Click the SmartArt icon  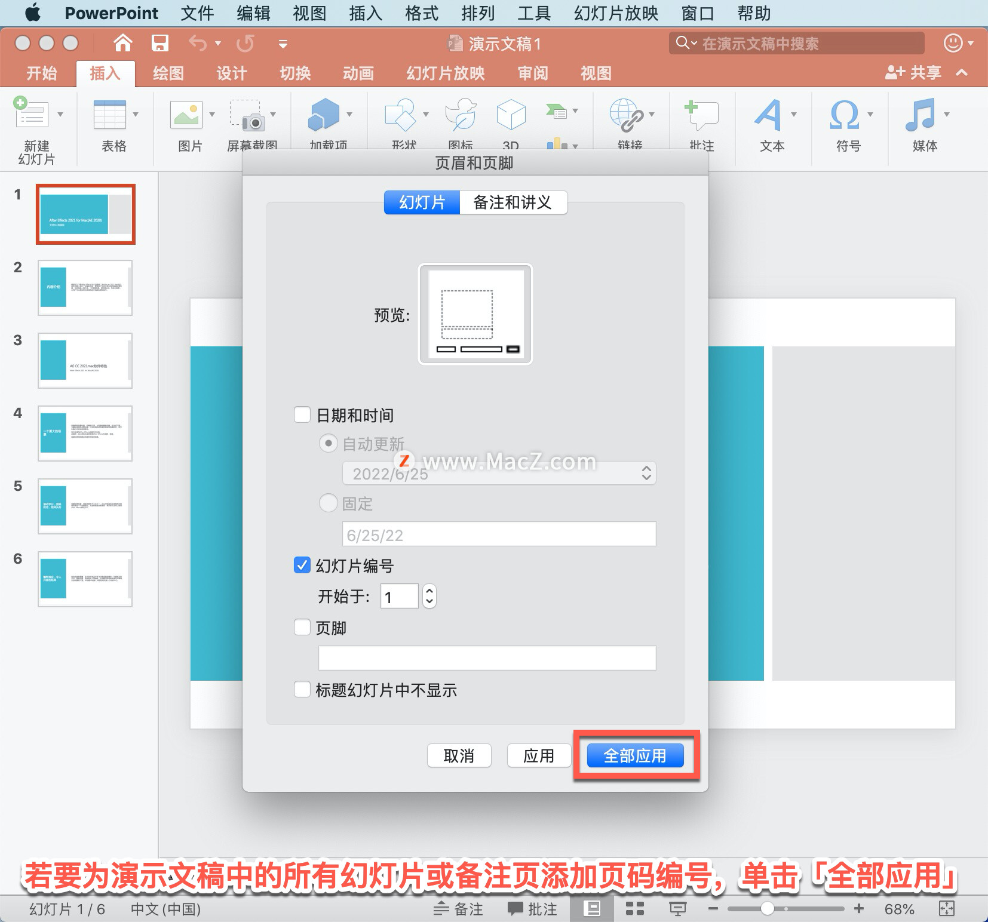pyautogui.click(x=556, y=111)
